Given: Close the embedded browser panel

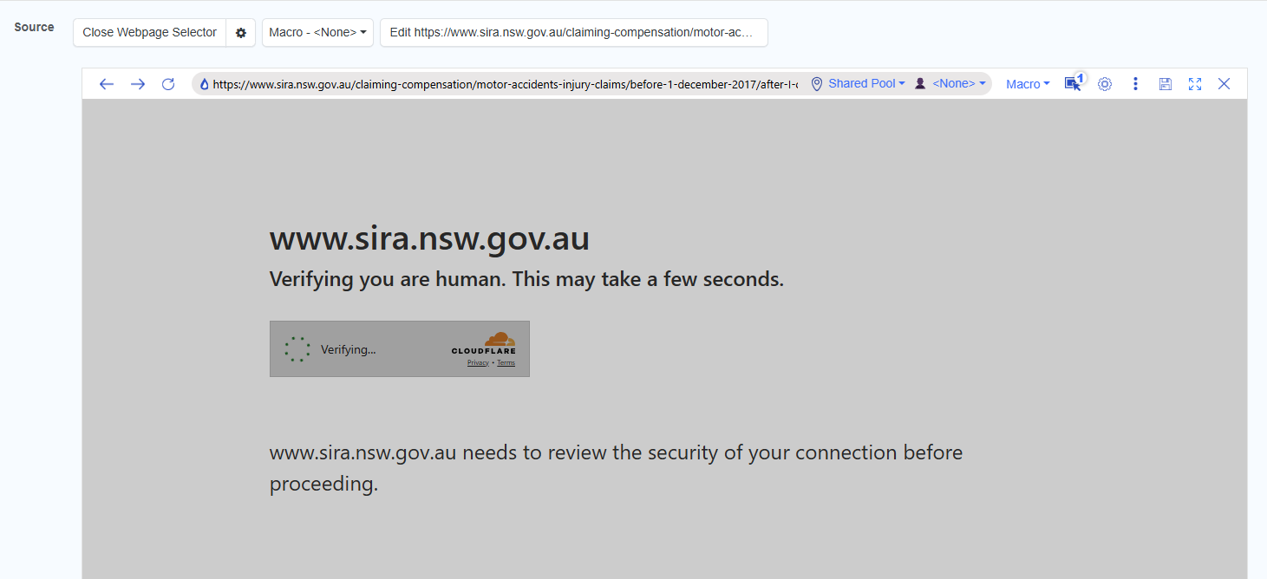Looking at the screenshot, I should tap(1225, 84).
